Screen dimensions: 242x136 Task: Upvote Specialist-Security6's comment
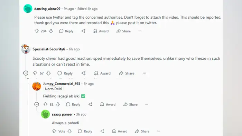(35, 73)
